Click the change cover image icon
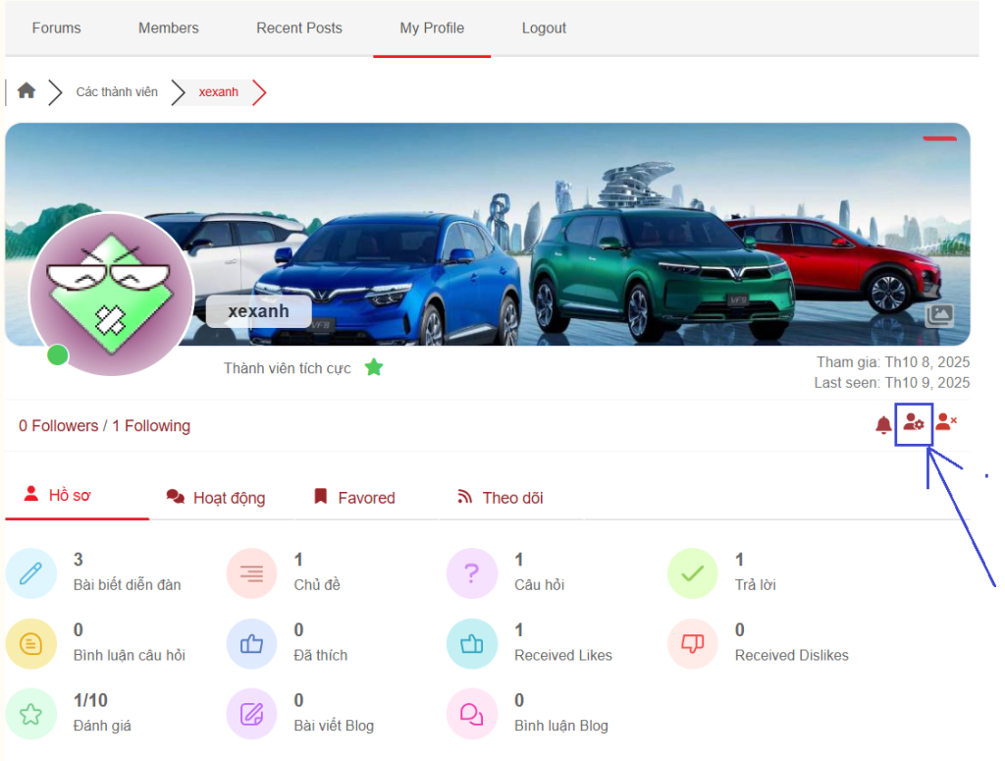 [x=939, y=315]
